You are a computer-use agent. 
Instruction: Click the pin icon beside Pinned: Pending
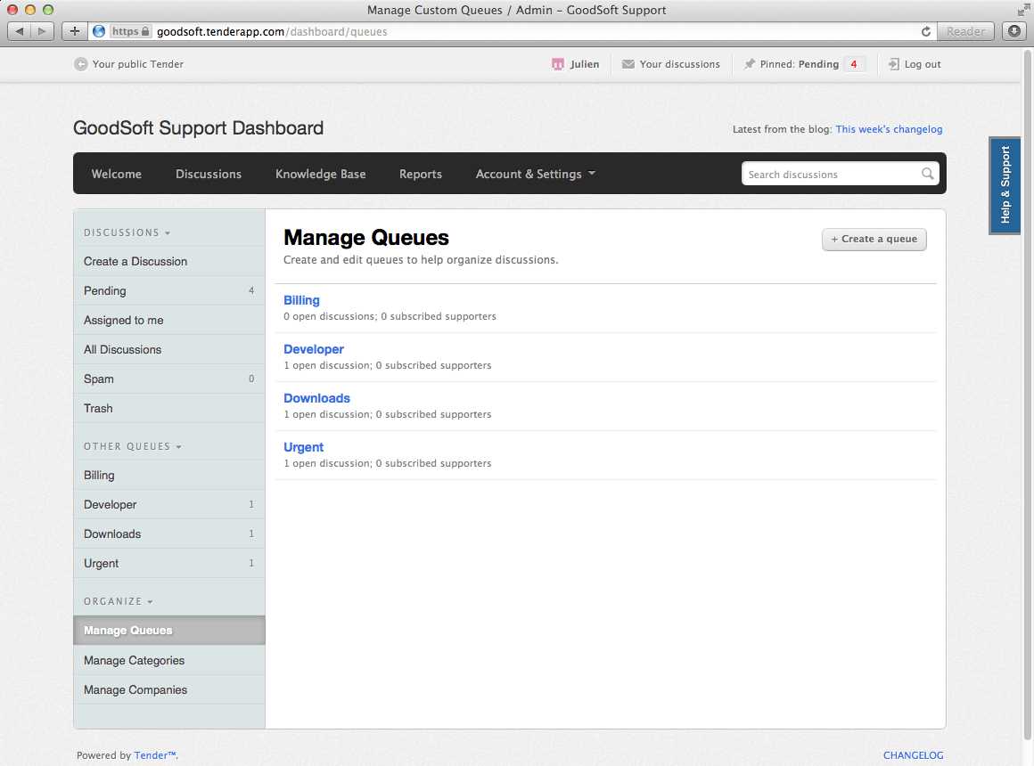pos(749,64)
